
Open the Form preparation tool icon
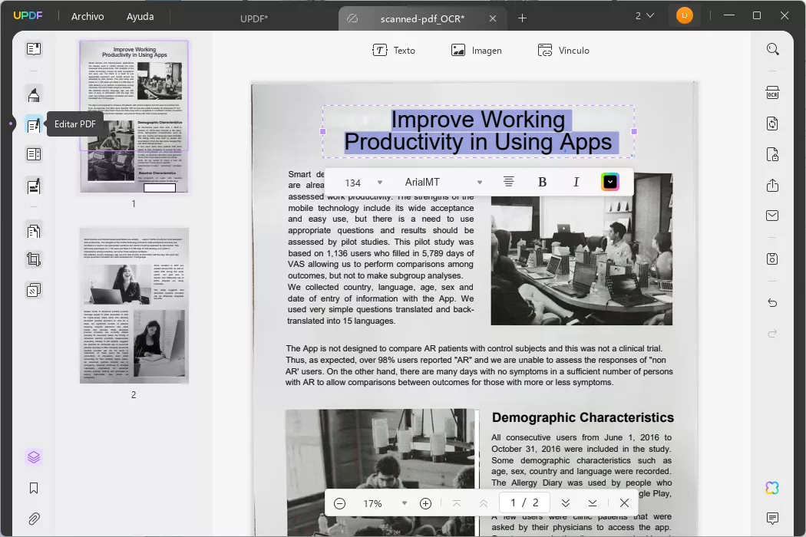click(34, 154)
